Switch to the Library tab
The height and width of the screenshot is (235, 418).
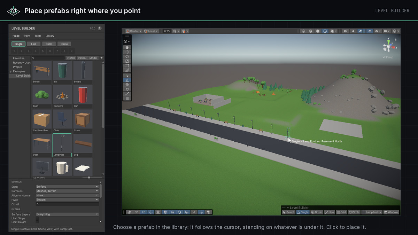50,36
